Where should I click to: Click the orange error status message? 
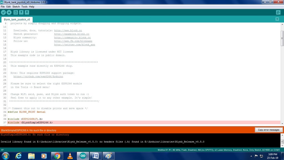(x=29, y=130)
